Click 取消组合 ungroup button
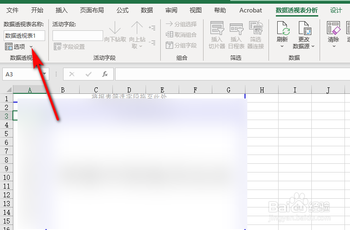 pyautogui.click(x=181, y=35)
